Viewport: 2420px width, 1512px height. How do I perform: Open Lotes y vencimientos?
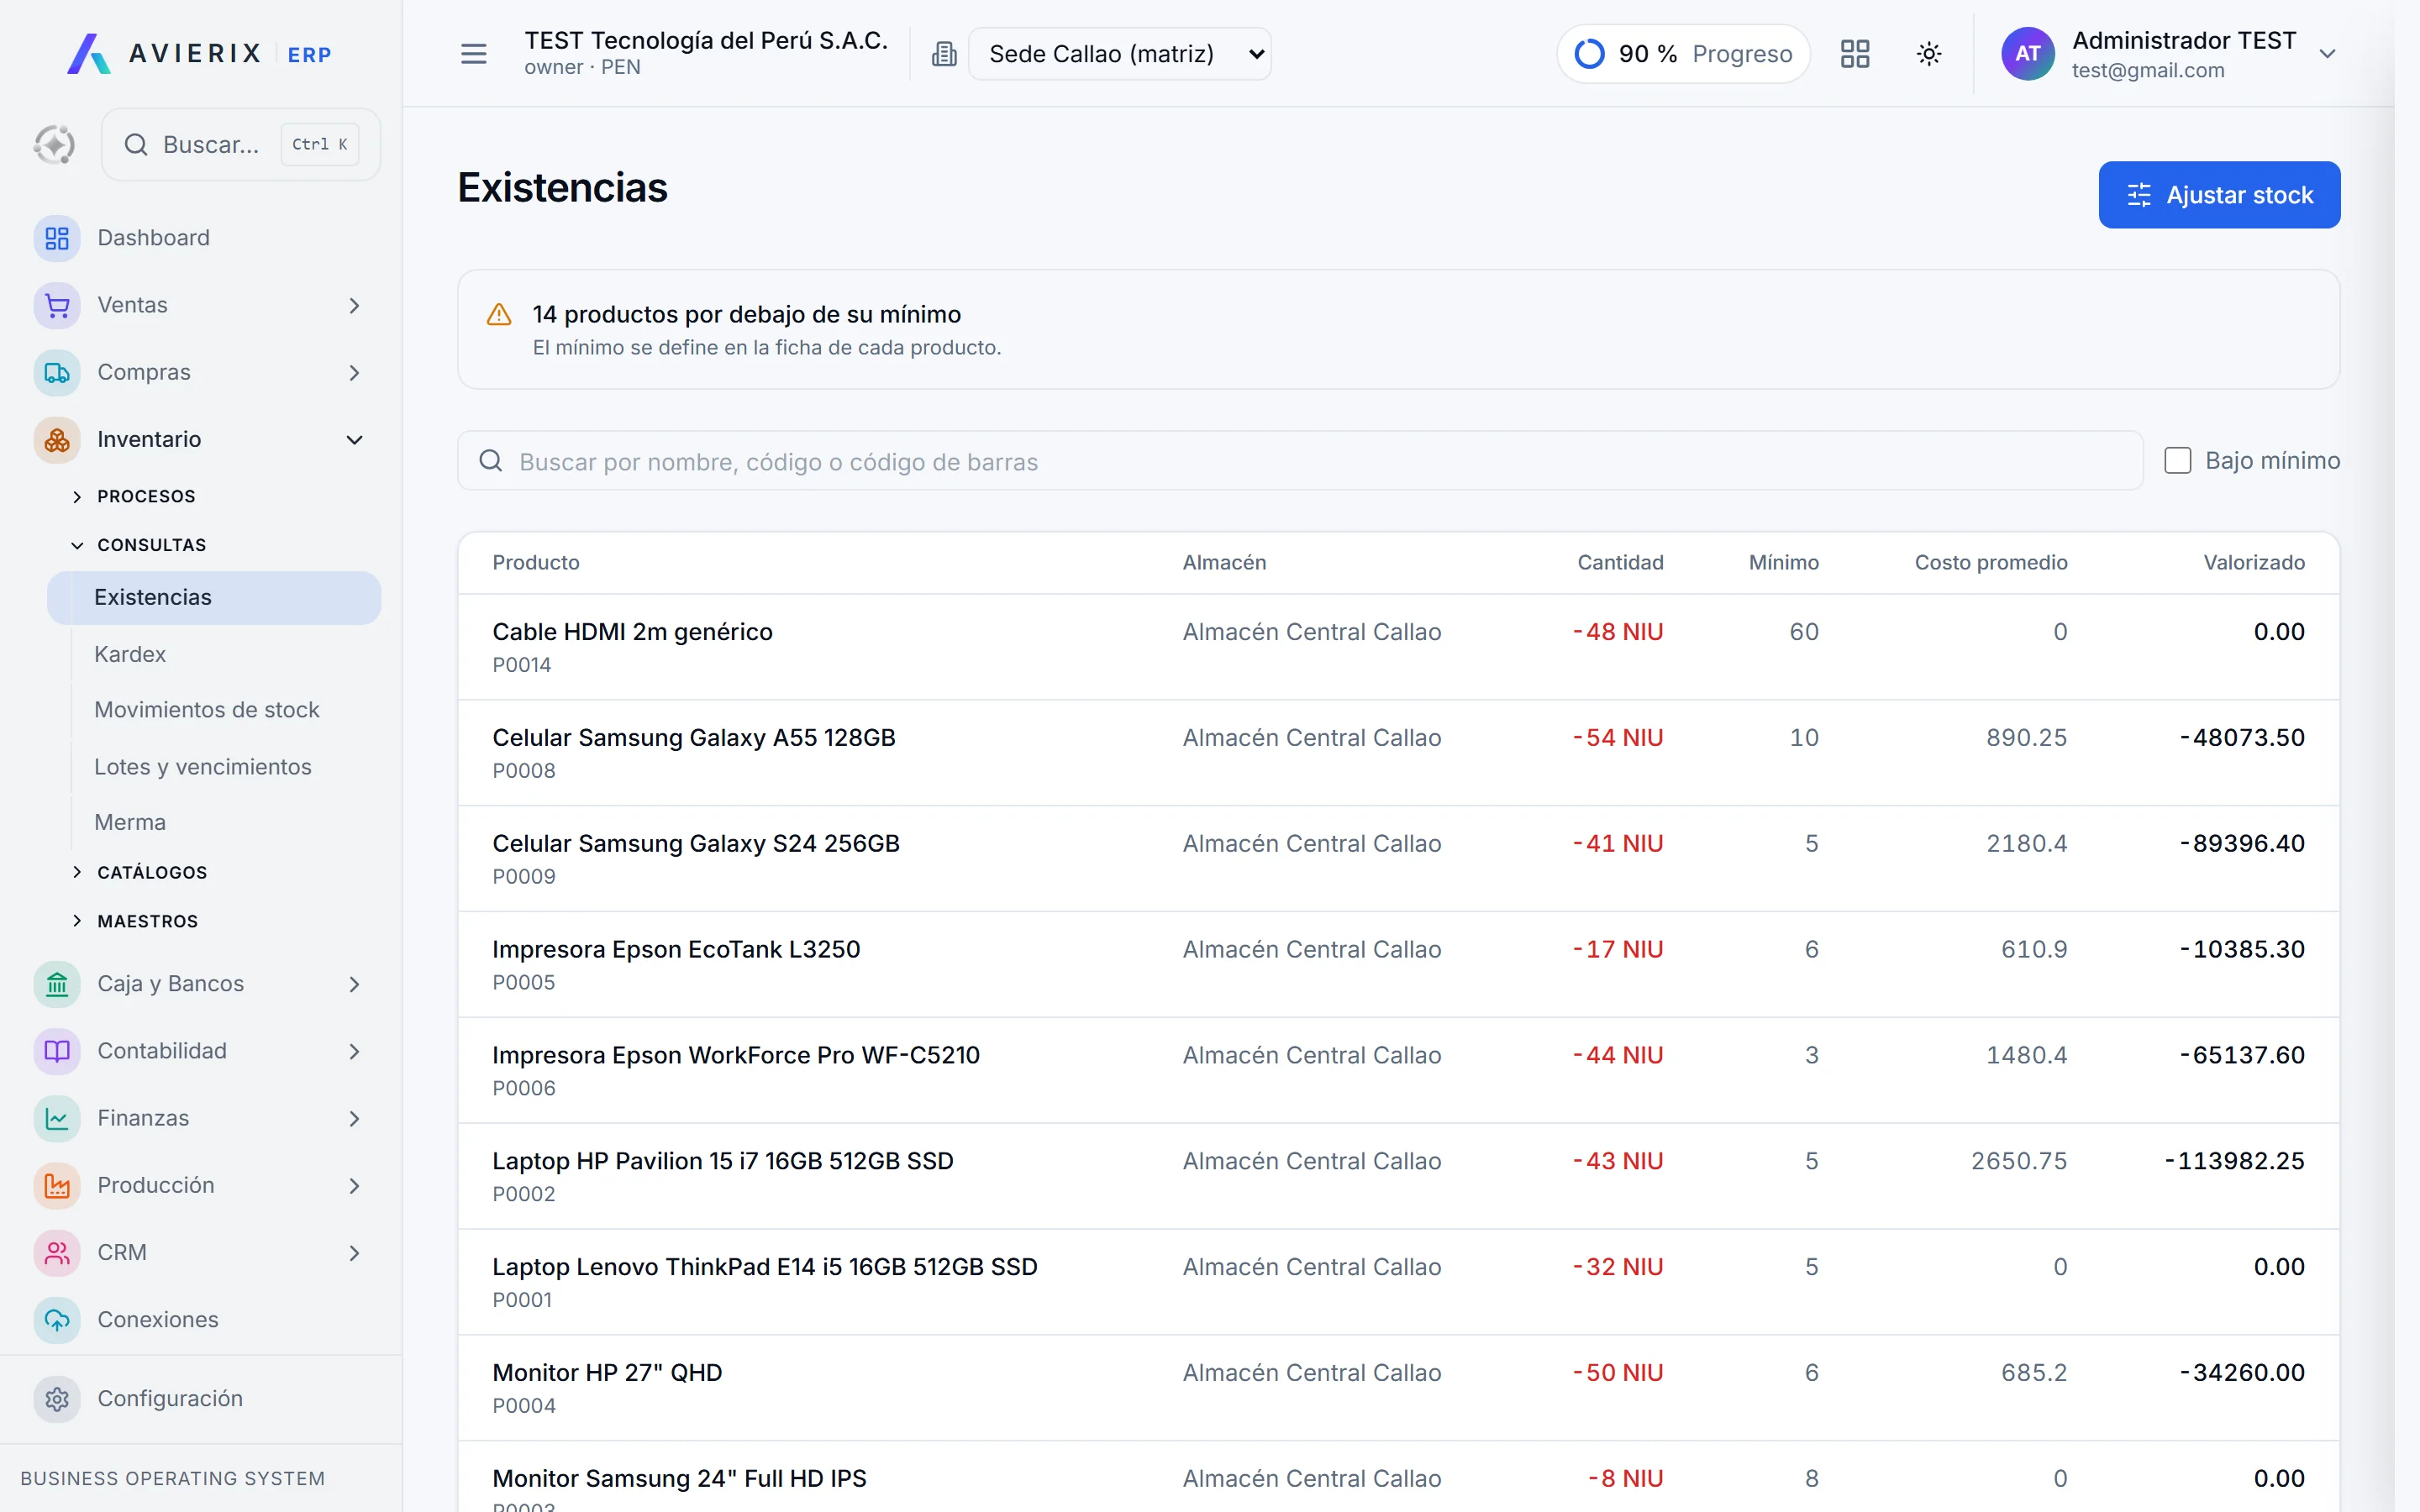click(203, 767)
